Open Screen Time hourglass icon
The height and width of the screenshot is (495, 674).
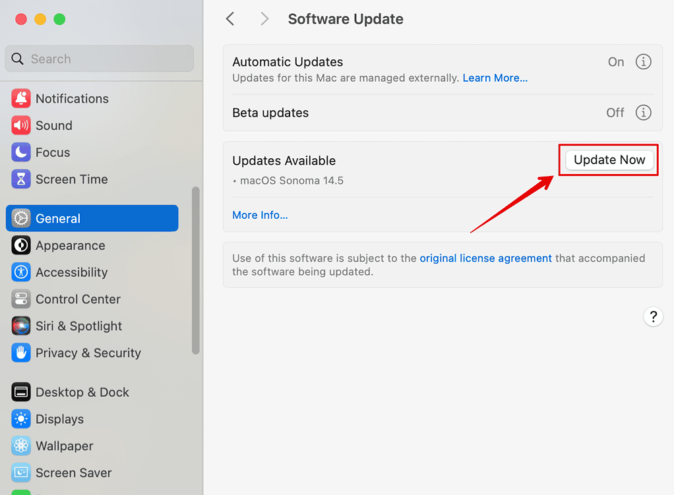21,179
